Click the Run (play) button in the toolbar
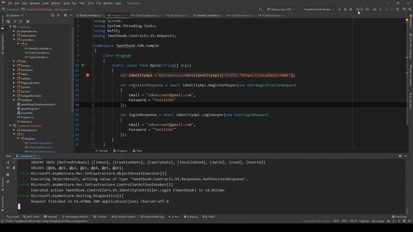Image resolution: width=413 pixels, height=232 pixels. pos(339,9)
